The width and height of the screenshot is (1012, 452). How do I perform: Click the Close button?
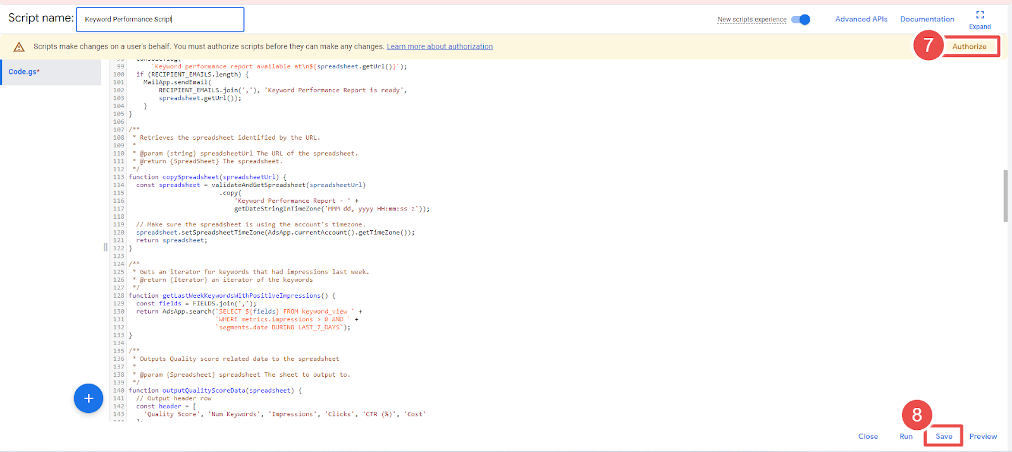click(868, 436)
